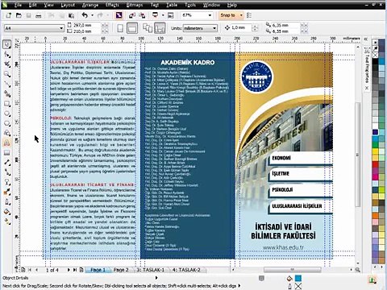Expand the Snap to dropdown arrow
Viewport: 387px width, 290px height.
241,15
